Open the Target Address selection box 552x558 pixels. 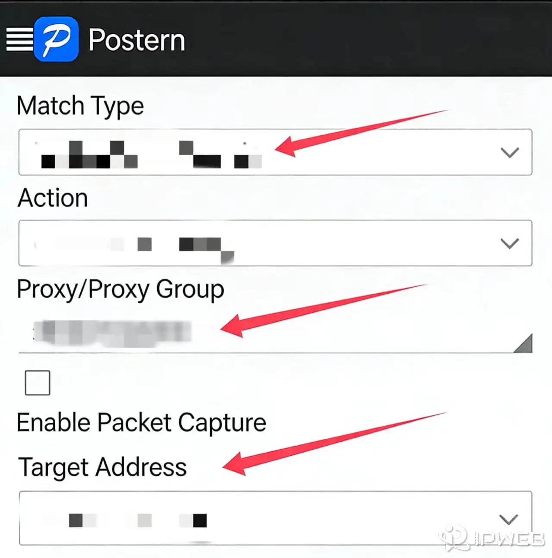tap(275, 518)
